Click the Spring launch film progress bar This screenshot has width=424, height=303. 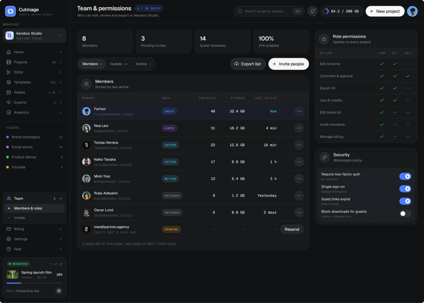[x=35, y=283]
